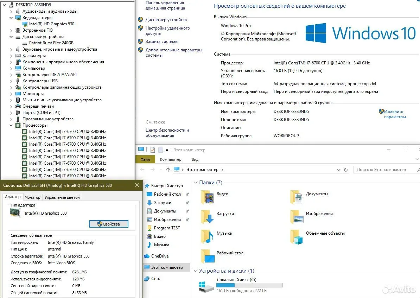Click the Сеть network icon in sidebar
The width and height of the screenshot is (420, 298).
(x=147, y=279)
